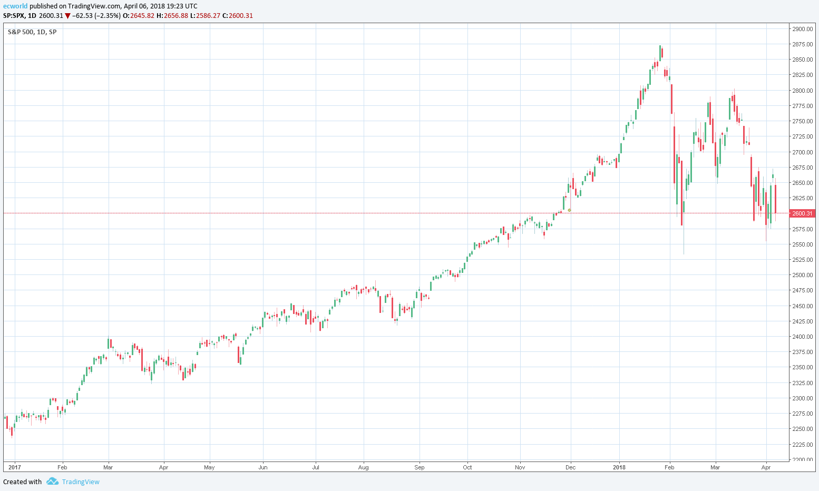
Task: Click the Feb label next to 2017
Action: pos(62,467)
